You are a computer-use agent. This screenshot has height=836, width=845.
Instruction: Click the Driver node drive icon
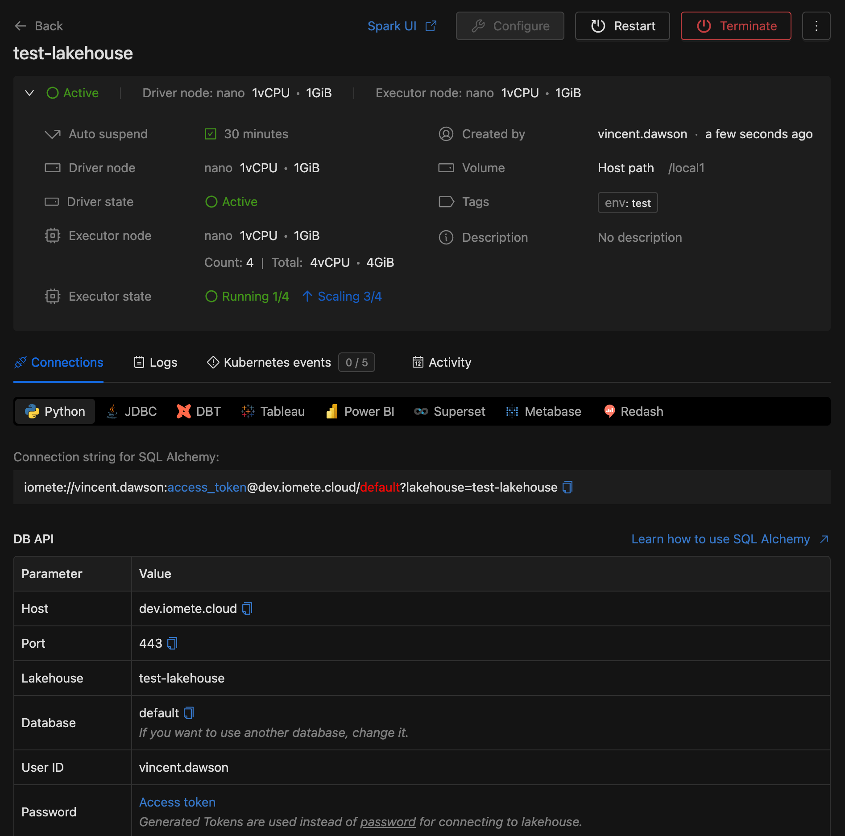tap(53, 168)
